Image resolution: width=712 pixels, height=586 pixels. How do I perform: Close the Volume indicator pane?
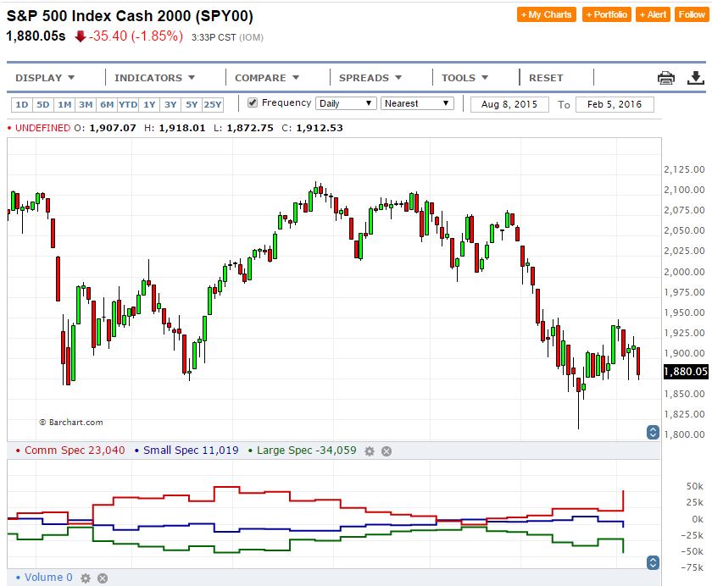pos(103,578)
